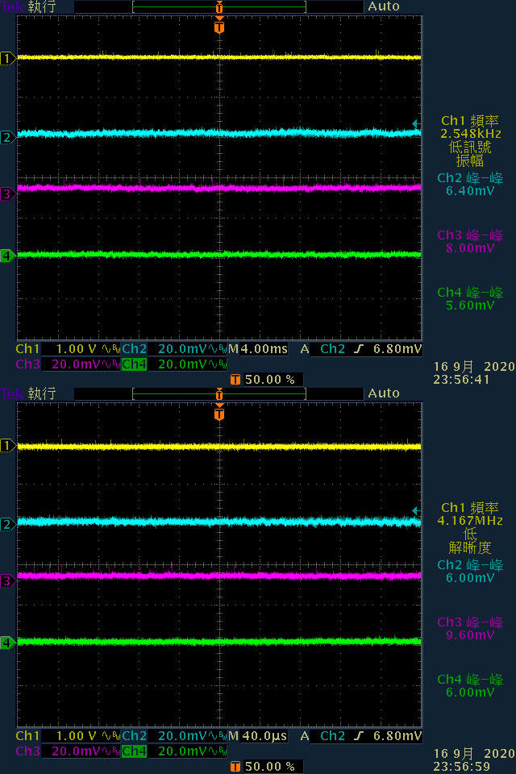
Task: Select highlighted Ch4 label in 40.0µs capture
Action: [135, 751]
